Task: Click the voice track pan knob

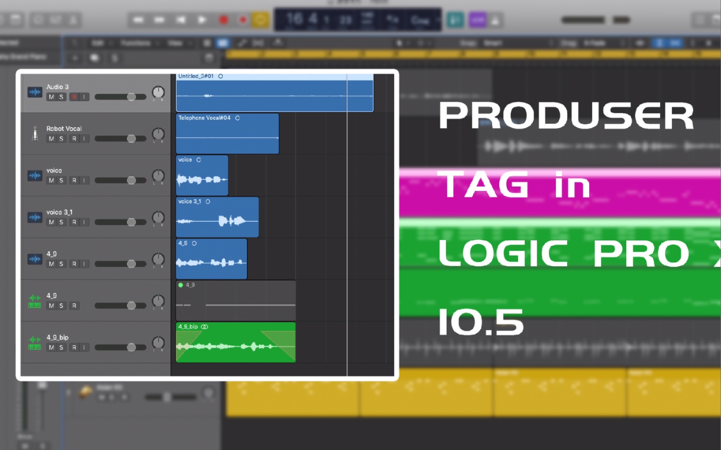Action: point(158,176)
